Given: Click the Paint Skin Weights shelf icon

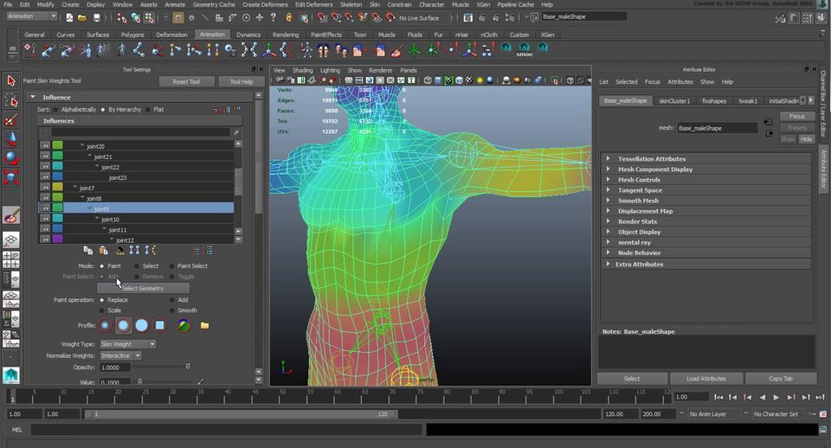Looking at the screenshot, I should (397, 51).
